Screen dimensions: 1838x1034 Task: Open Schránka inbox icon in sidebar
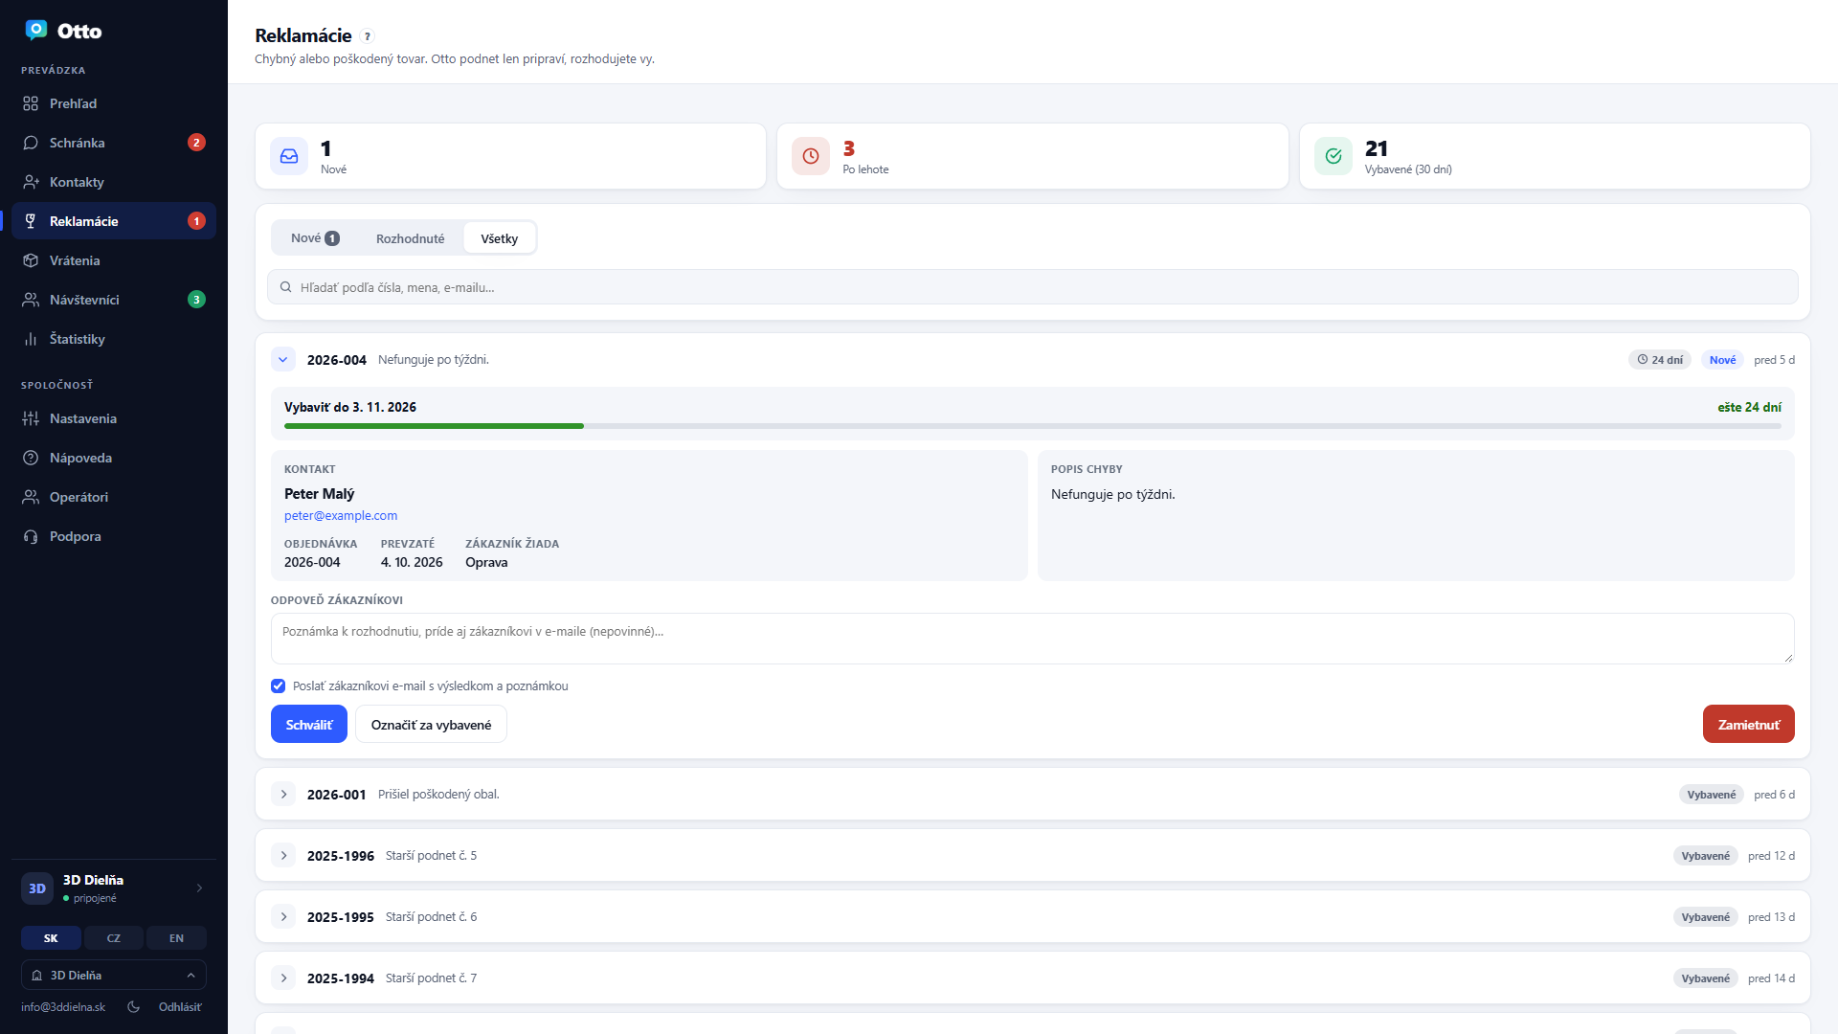(31, 143)
